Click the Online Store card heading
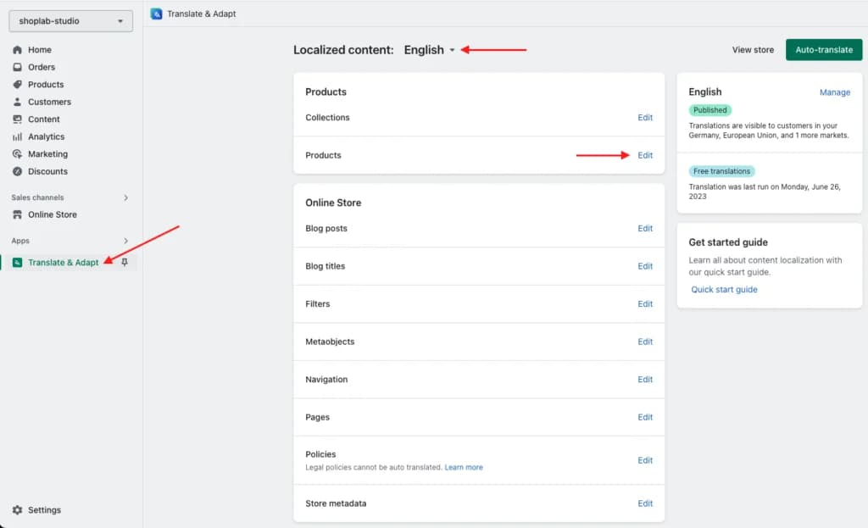 pyautogui.click(x=333, y=203)
